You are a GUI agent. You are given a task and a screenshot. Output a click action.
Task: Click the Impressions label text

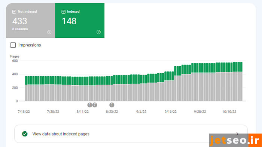pos(30,45)
